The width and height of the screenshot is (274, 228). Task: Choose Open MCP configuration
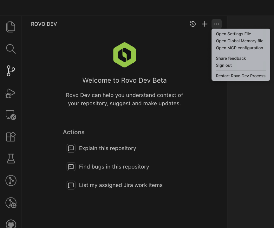click(x=241, y=48)
